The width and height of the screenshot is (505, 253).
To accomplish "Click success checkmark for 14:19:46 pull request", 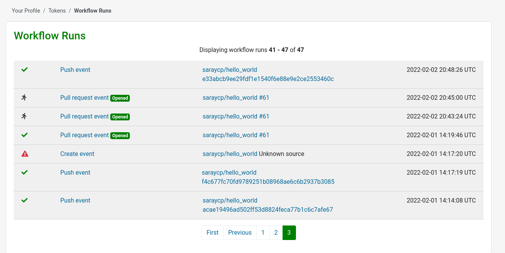I will coord(25,135).
